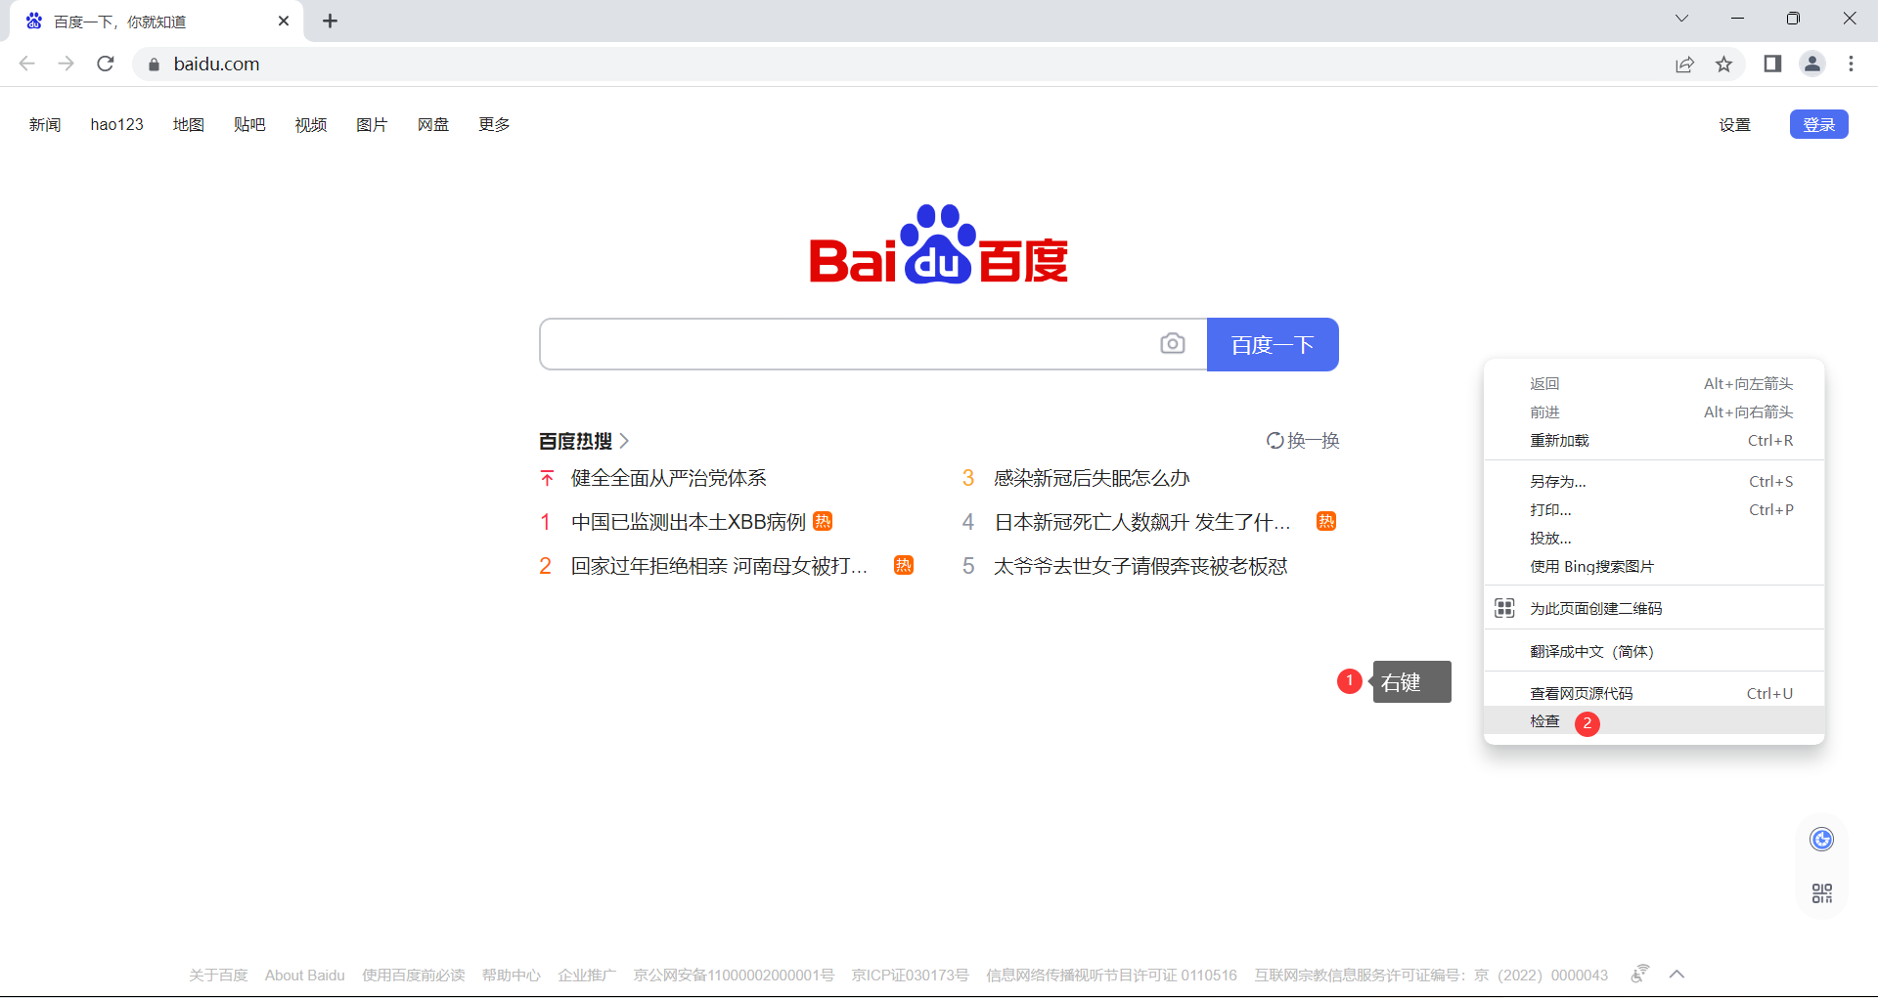Click the 百度一下 search button
Image resolution: width=1878 pixels, height=998 pixels.
tap(1273, 344)
